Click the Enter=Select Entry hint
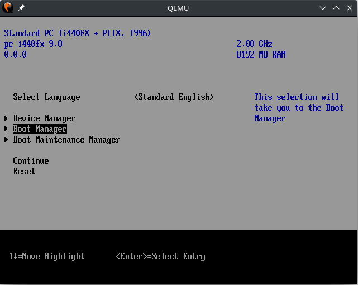 point(160,256)
